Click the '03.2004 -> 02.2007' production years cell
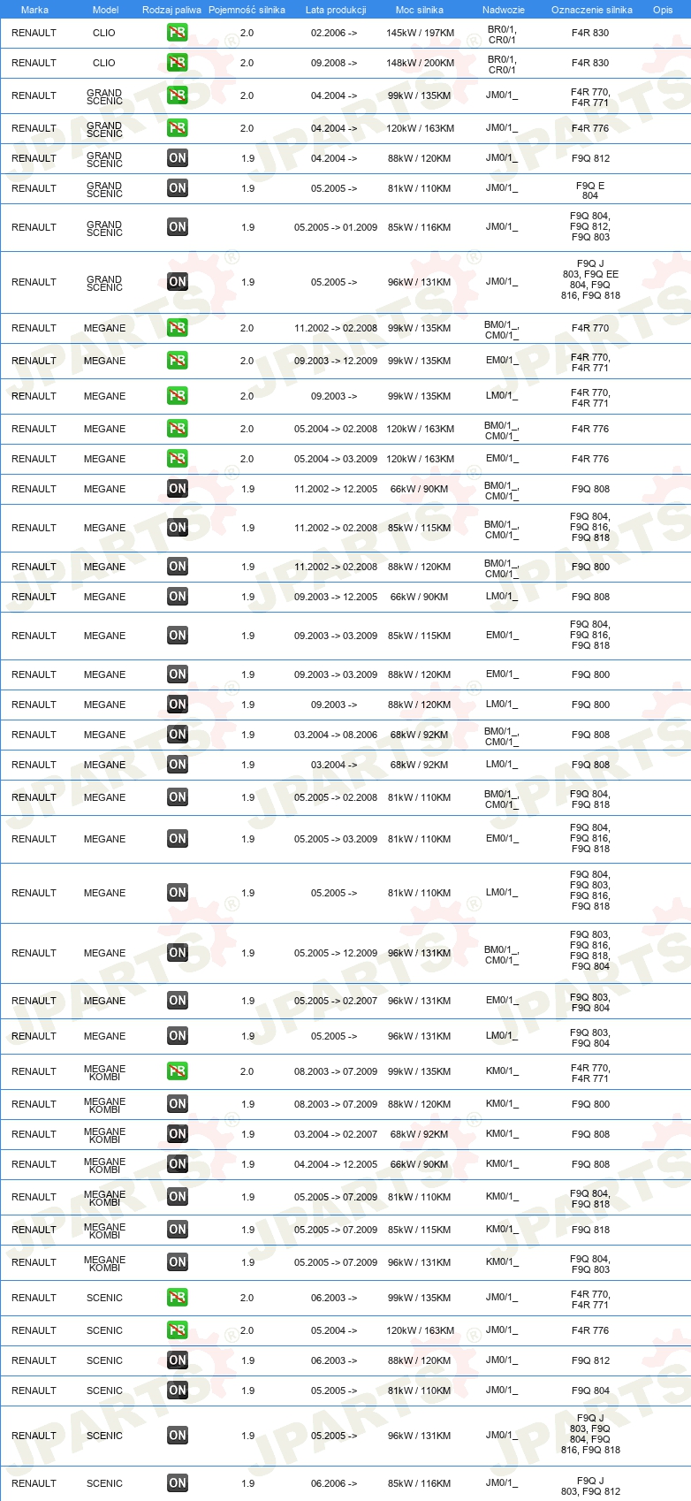Screen dimensions: 691x1501 point(336,1134)
